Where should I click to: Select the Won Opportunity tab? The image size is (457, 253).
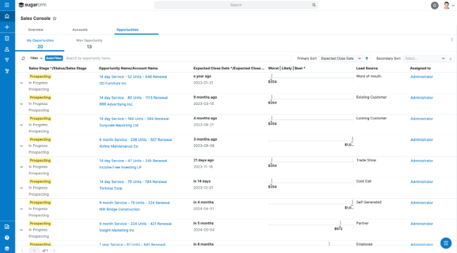coord(89,44)
